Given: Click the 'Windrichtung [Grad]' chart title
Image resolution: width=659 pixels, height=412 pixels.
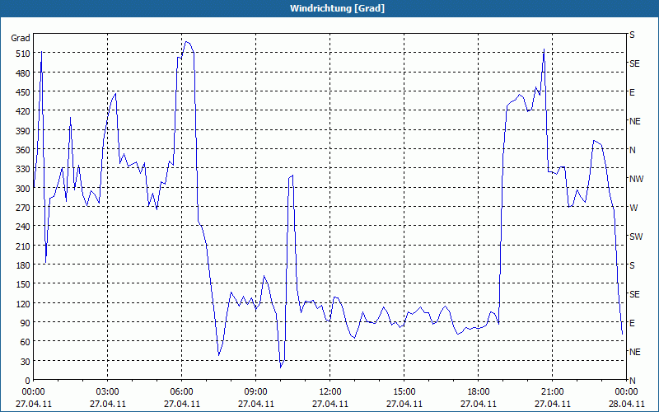Looking at the screenshot, I should point(337,8).
